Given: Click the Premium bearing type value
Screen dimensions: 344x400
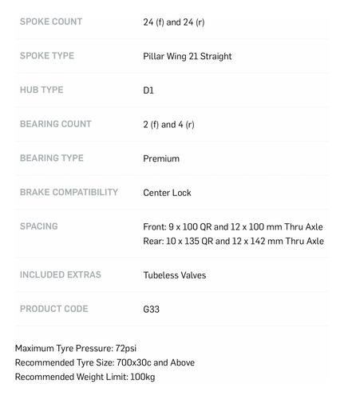Looking at the screenshot, I should click(161, 158).
